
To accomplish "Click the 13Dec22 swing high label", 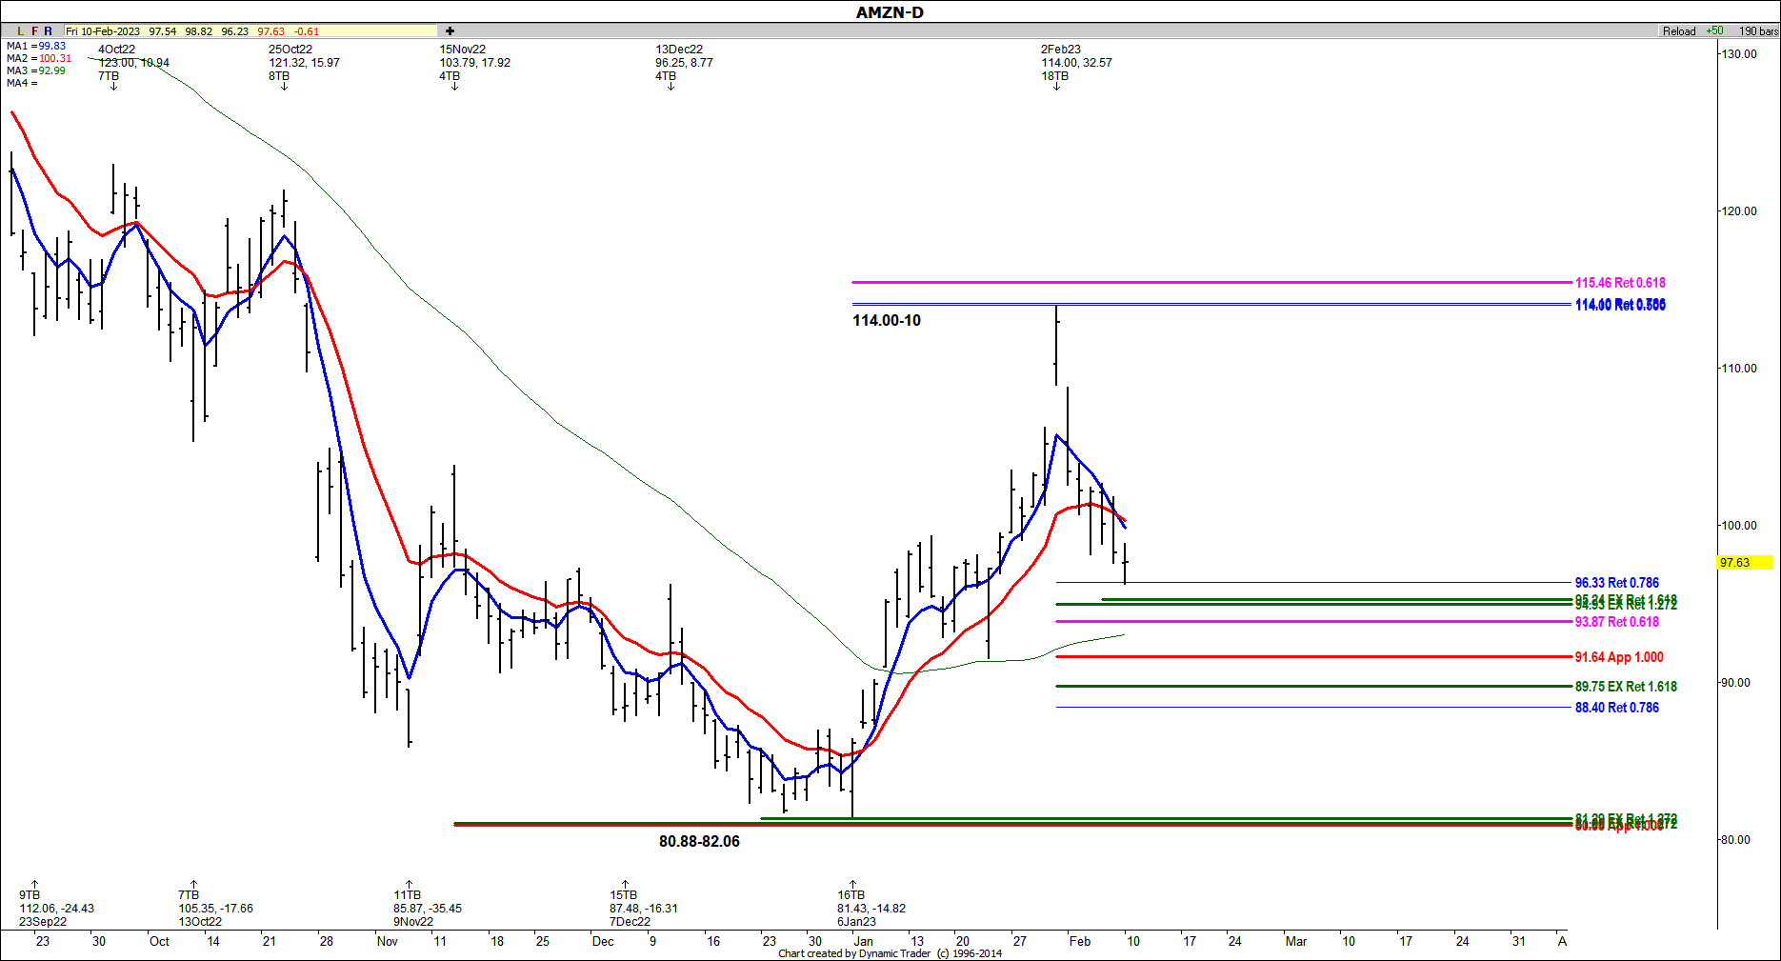I will (x=678, y=50).
